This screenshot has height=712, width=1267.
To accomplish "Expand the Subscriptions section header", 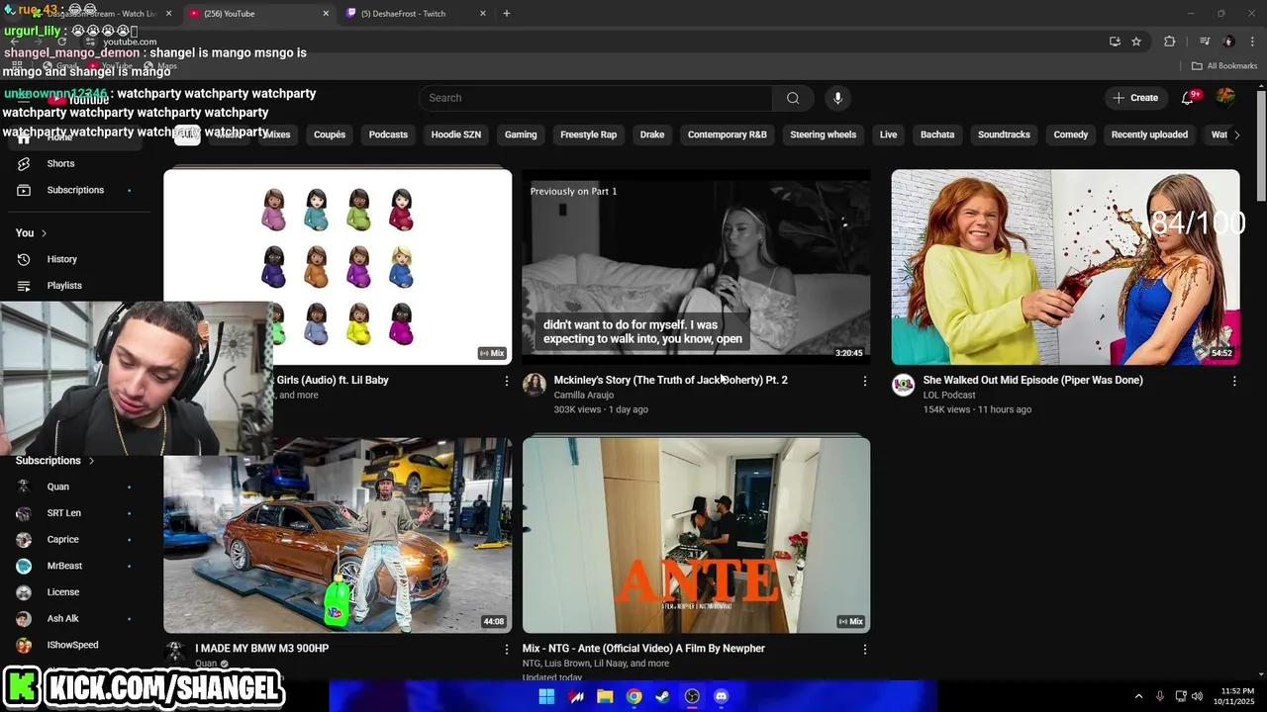I will 55,461.
